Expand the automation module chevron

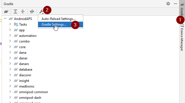click(x=10, y=35)
